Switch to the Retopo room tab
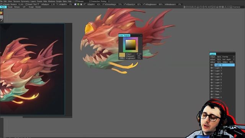 pos(17,7)
